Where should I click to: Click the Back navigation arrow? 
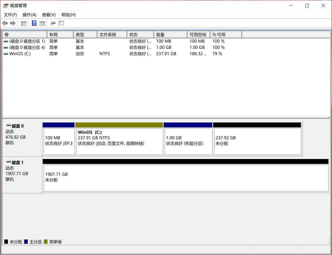pos(5,23)
